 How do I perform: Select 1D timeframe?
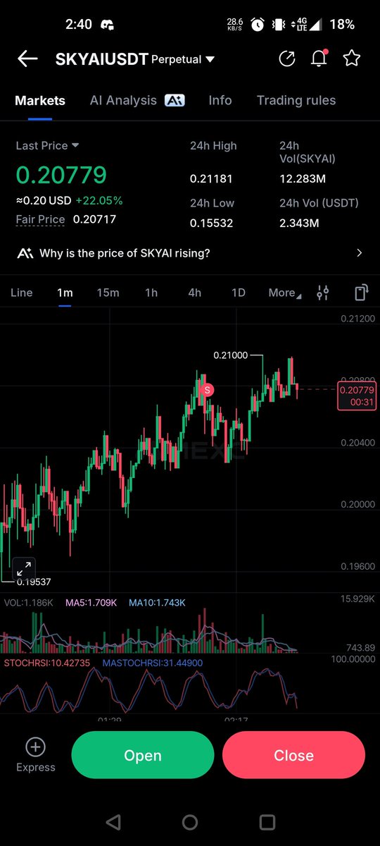point(239,293)
